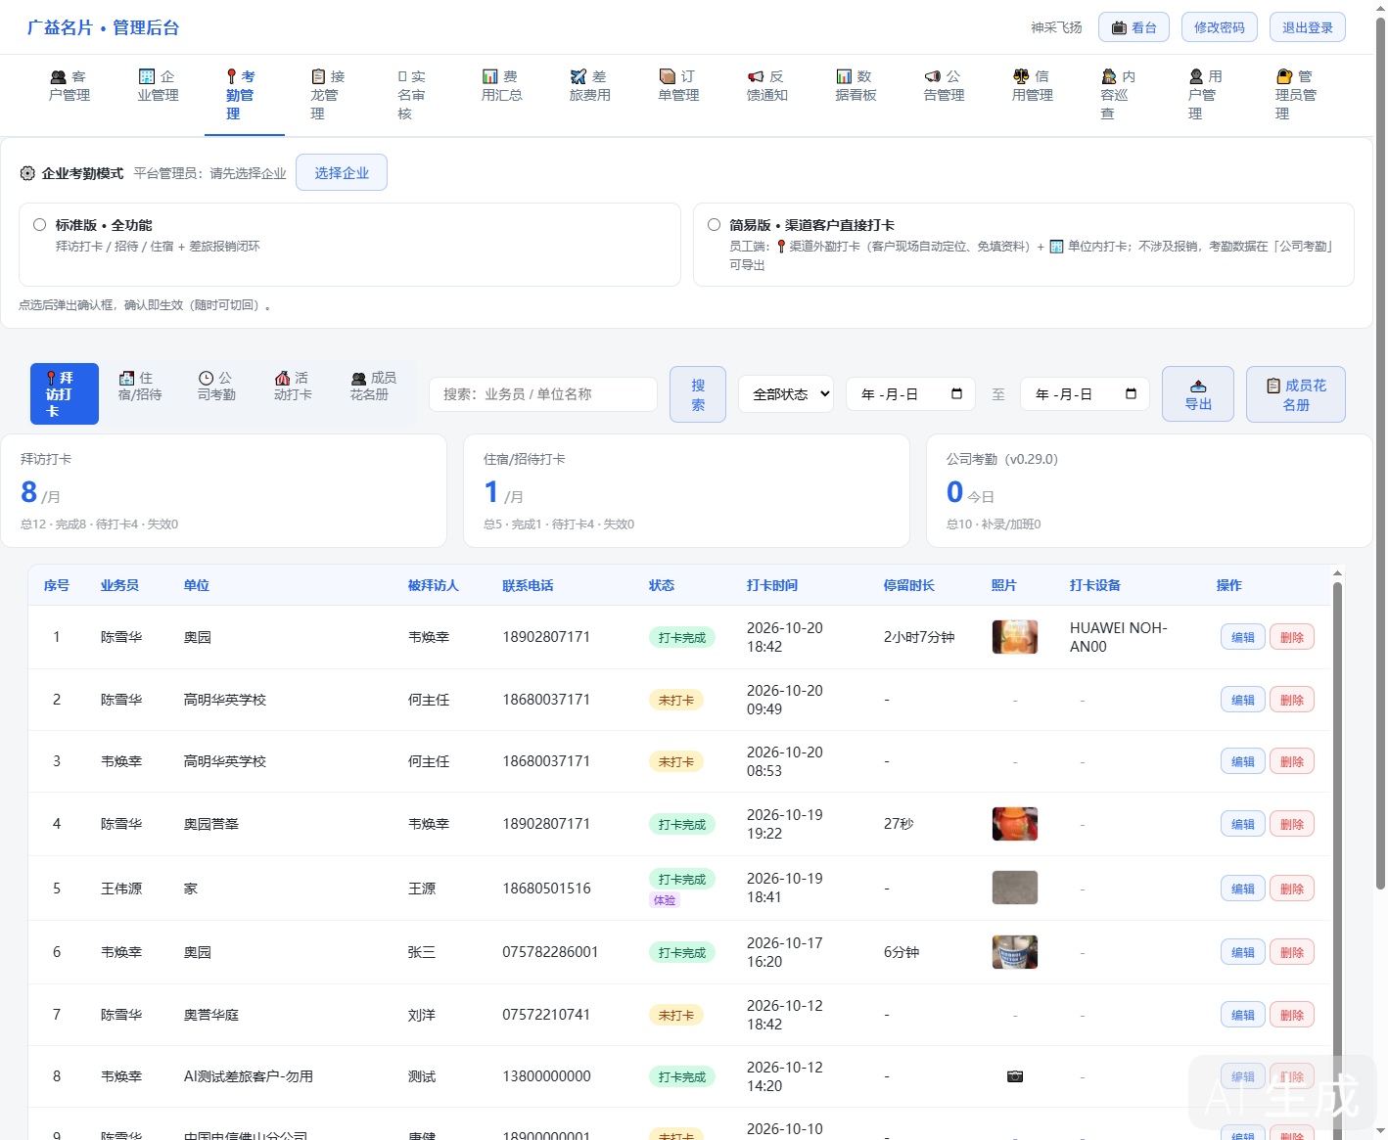Log out via 退出登录
The width and height of the screenshot is (1388, 1140).
point(1308,27)
